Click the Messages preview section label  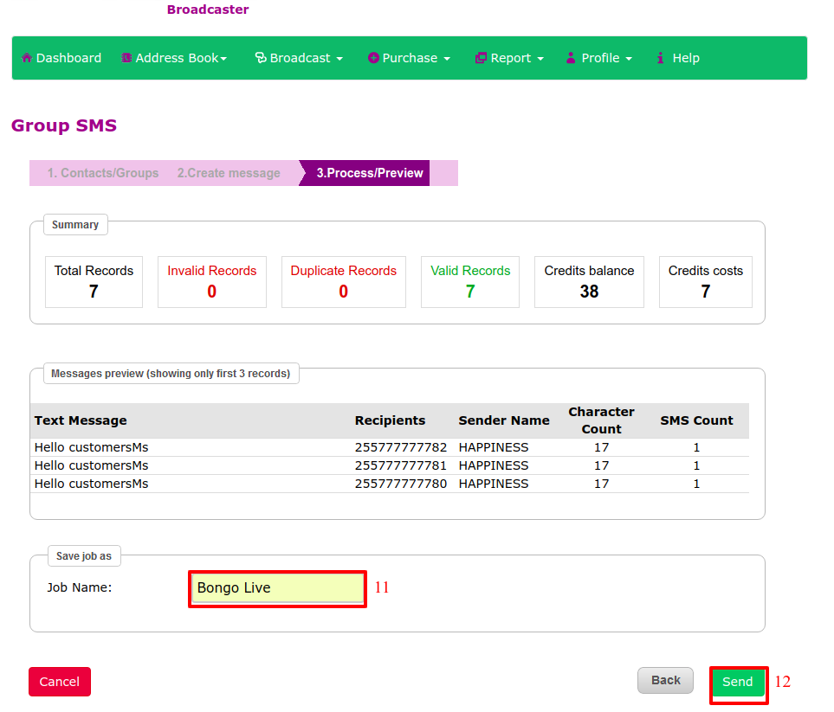coord(171,374)
